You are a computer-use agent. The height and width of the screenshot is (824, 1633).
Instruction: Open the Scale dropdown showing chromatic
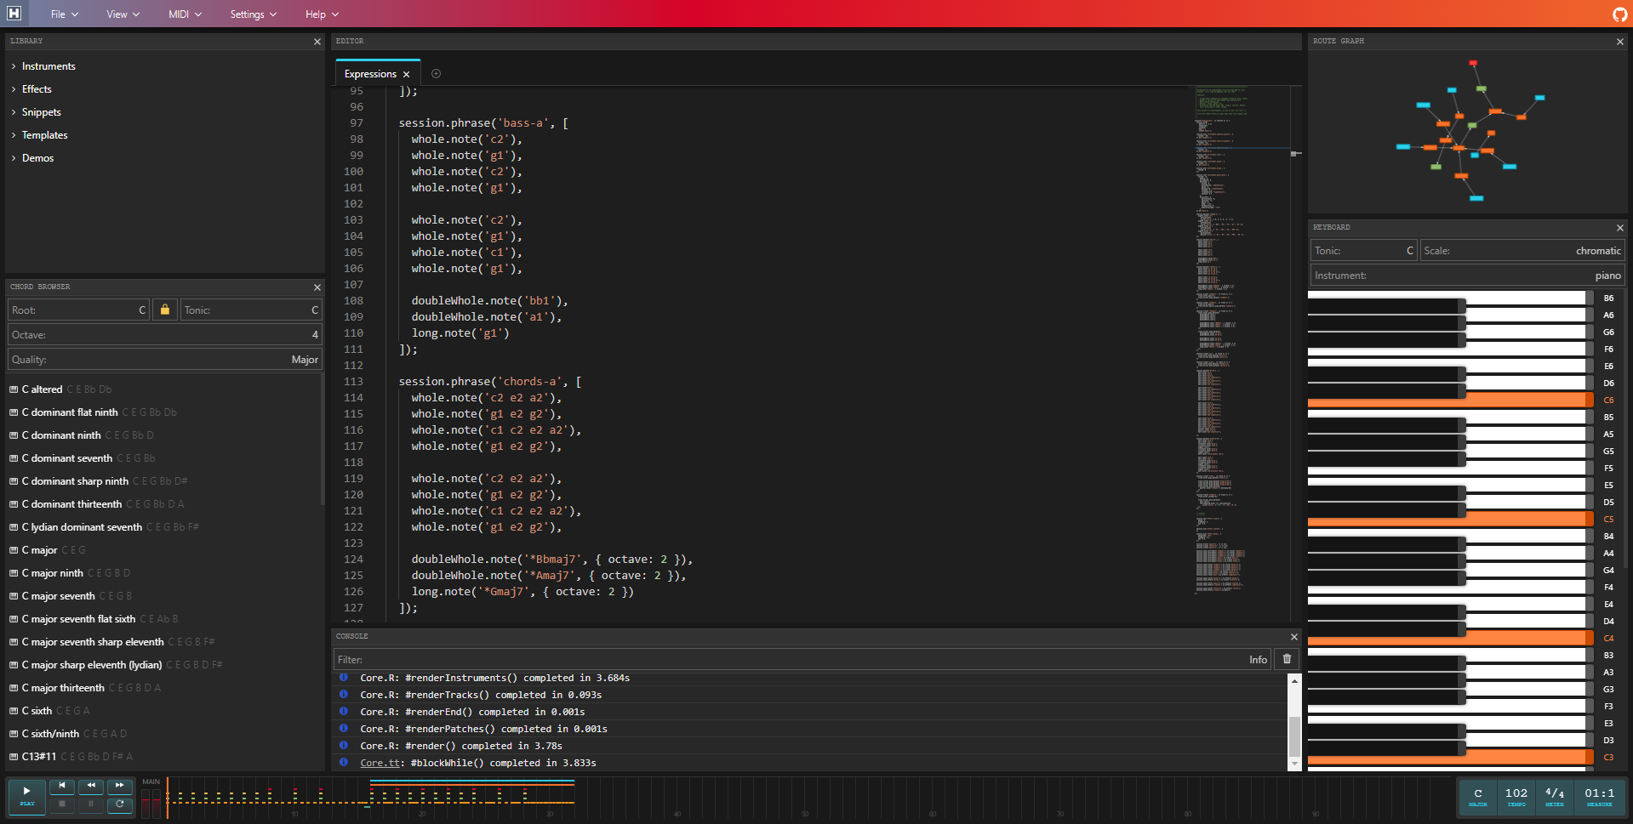(1522, 251)
